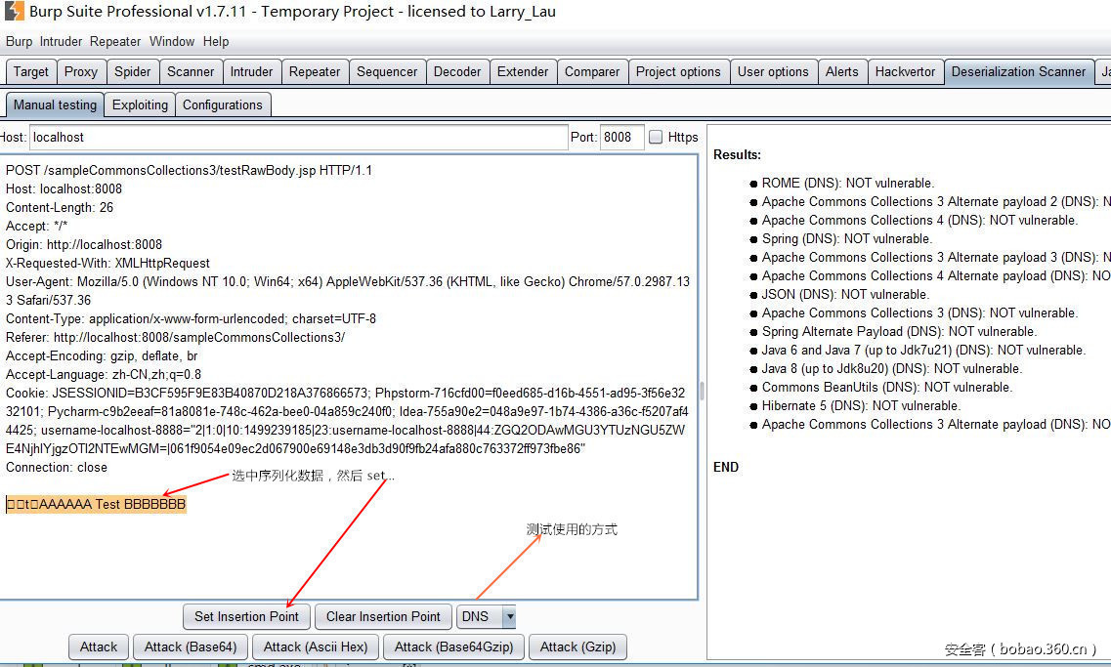Open the Repeater menu in menu bar
The width and height of the screenshot is (1111, 667).
click(x=115, y=41)
